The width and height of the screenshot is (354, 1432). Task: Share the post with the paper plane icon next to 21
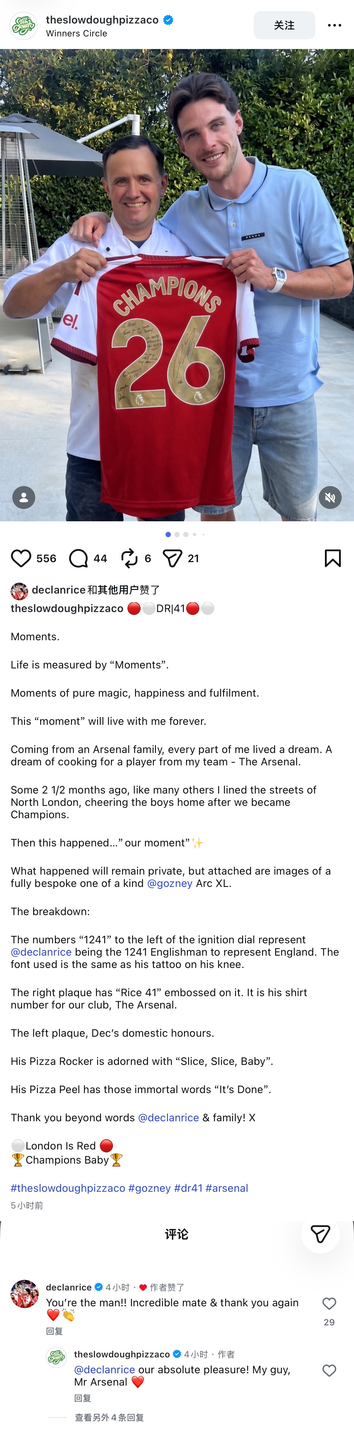point(172,558)
